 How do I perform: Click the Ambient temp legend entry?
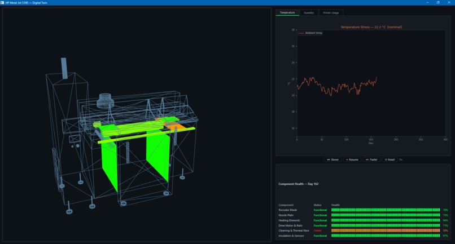310,33
